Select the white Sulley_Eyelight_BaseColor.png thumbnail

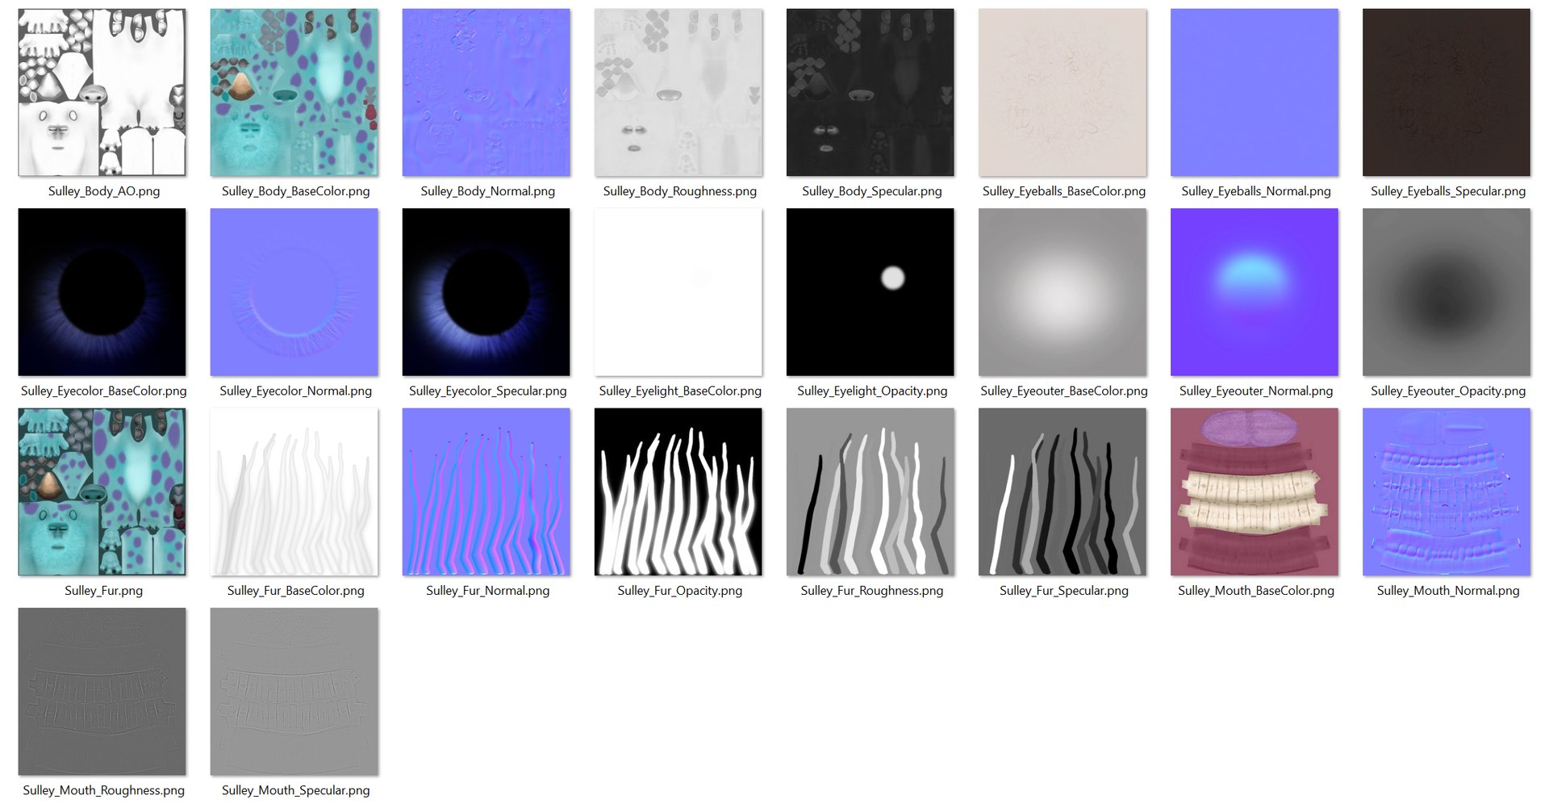pyautogui.click(x=678, y=292)
